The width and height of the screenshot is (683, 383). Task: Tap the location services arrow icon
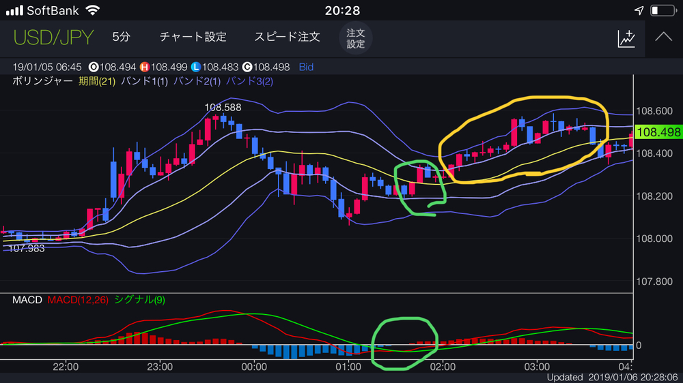639,10
